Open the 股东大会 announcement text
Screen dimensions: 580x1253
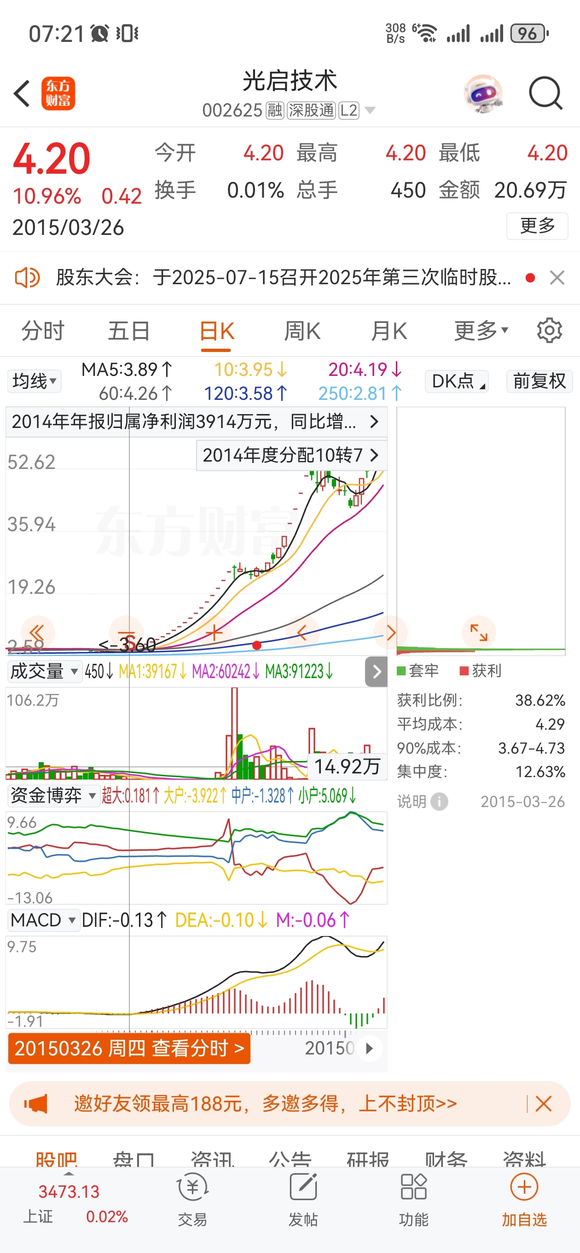(284, 278)
